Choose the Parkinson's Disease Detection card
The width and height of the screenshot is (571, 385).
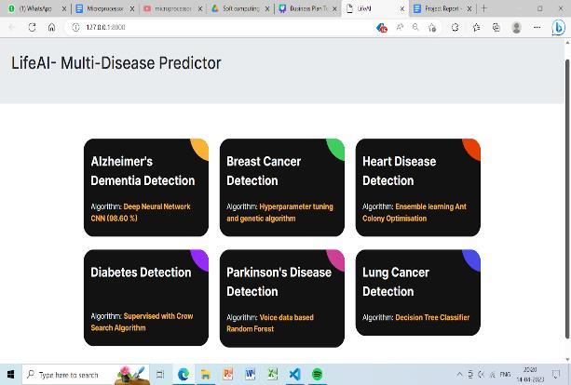[x=282, y=298]
